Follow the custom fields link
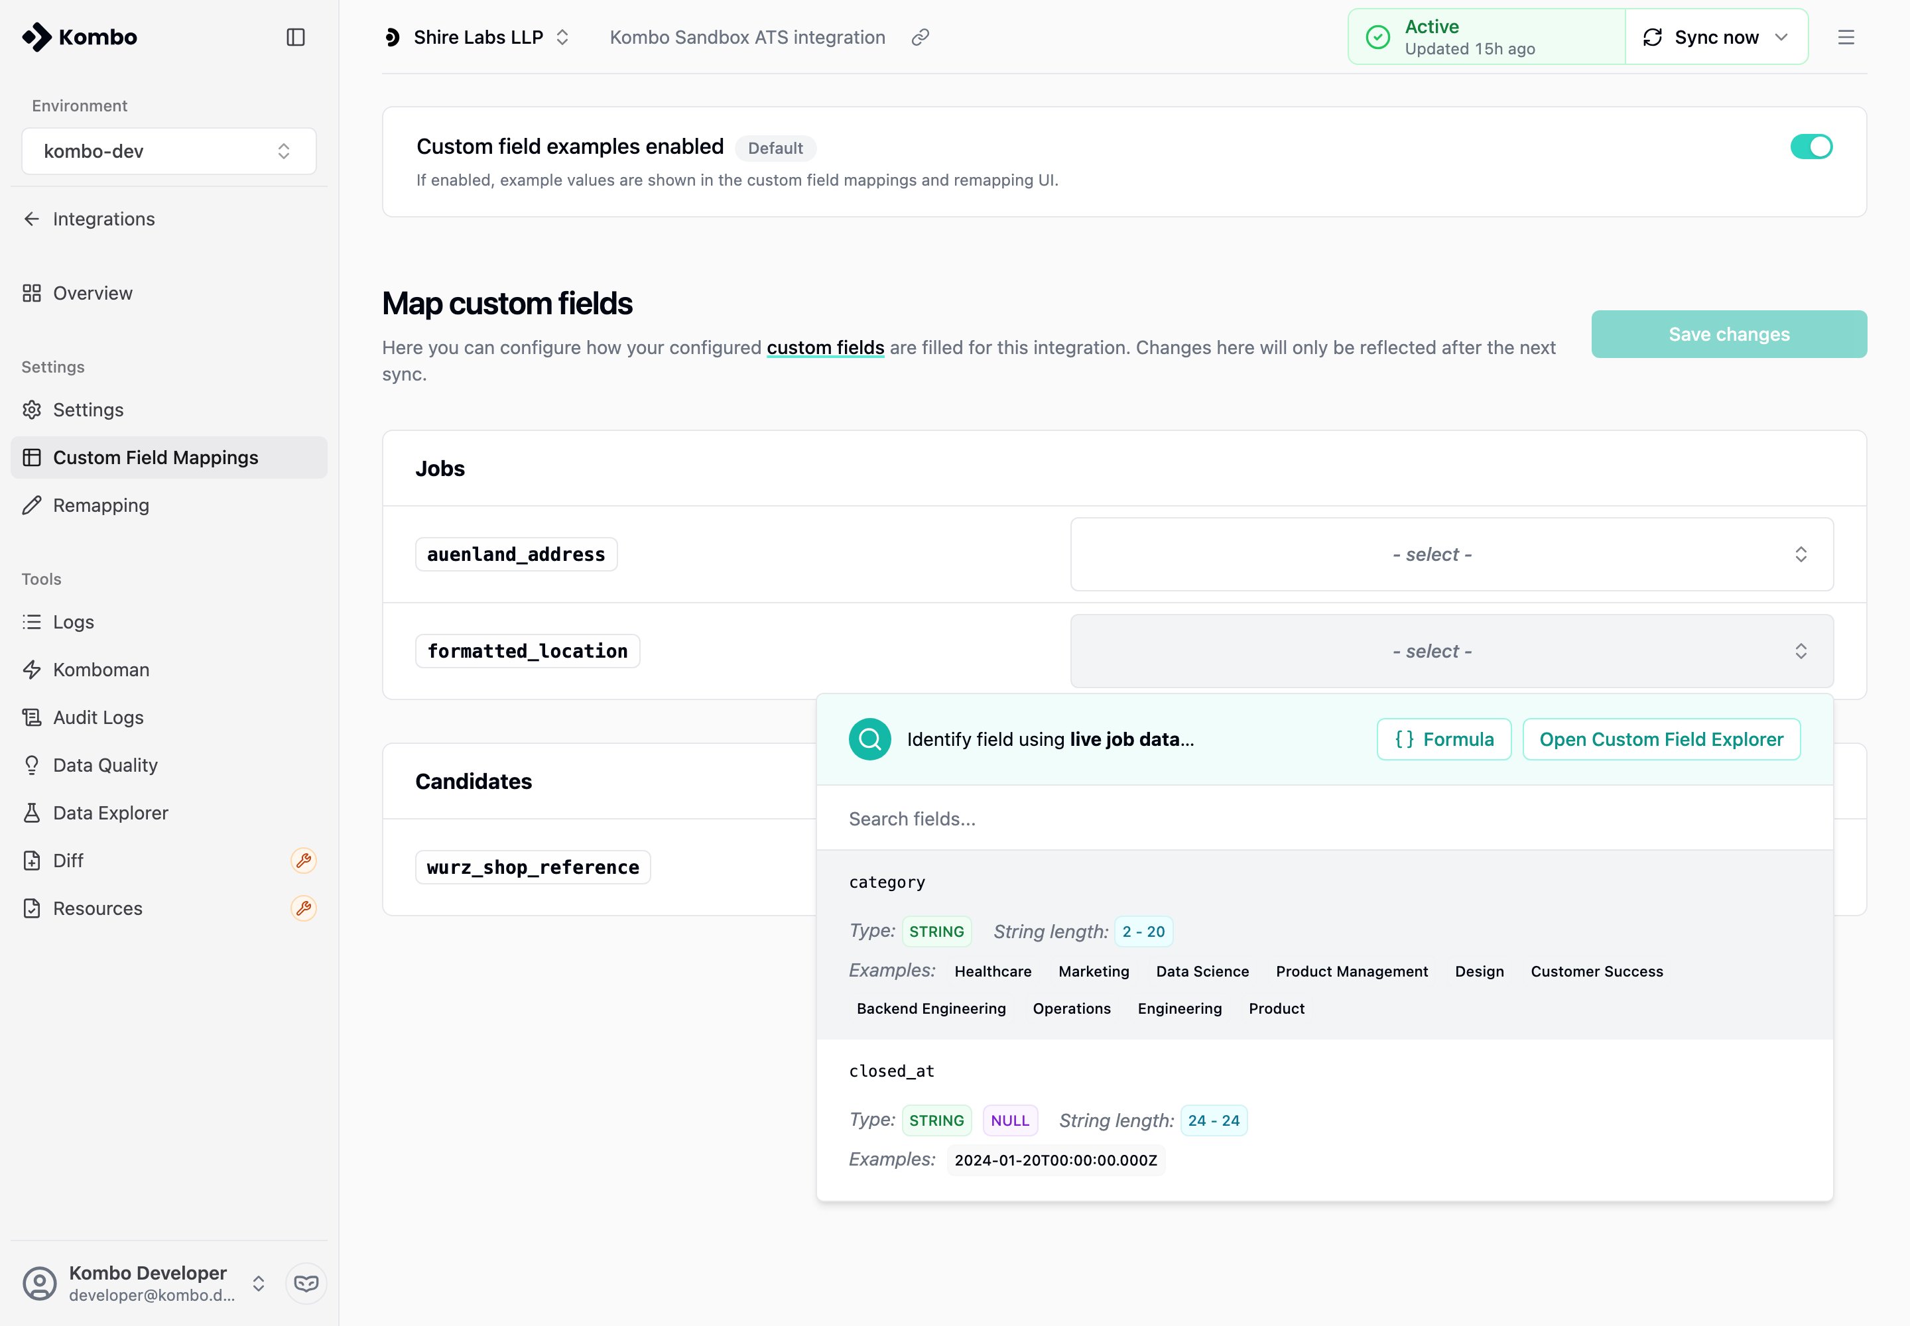Viewport: 1910px width, 1326px height. pos(825,347)
